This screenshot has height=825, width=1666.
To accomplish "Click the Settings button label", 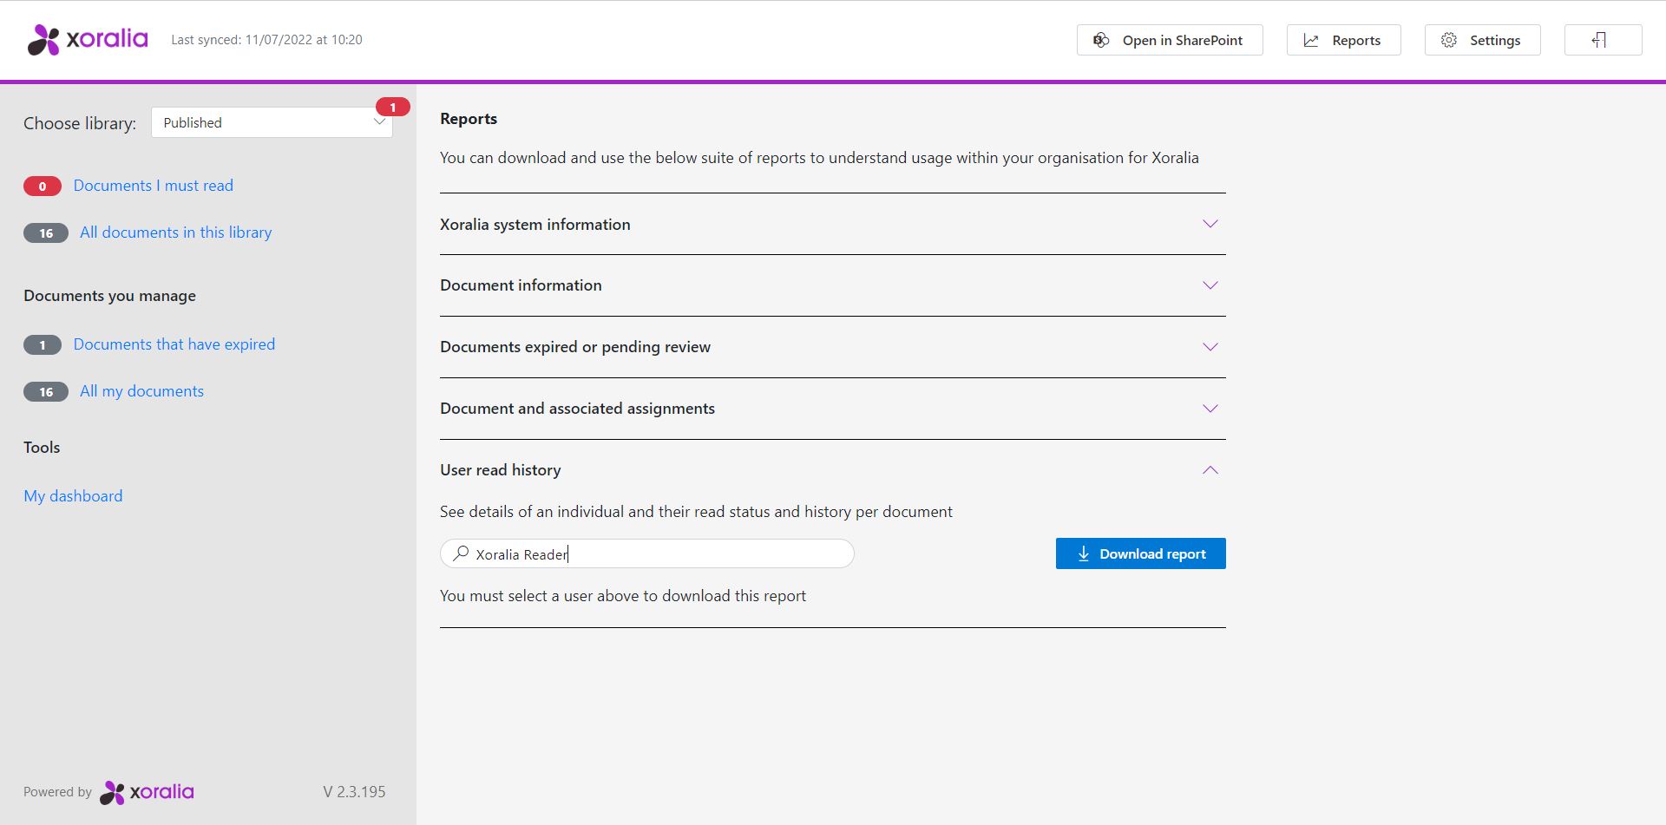I will [x=1495, y=40].
